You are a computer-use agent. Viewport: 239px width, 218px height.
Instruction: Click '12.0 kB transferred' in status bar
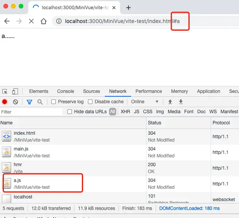click(51, 208)
